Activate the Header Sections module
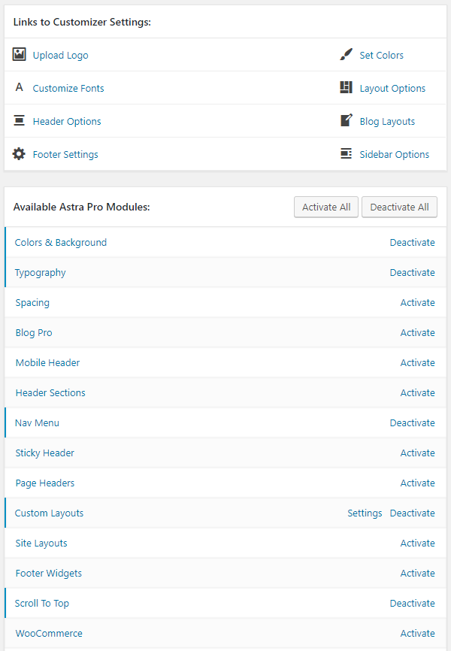The width and height of the screenshot is (451, 651). pos(417,392)
